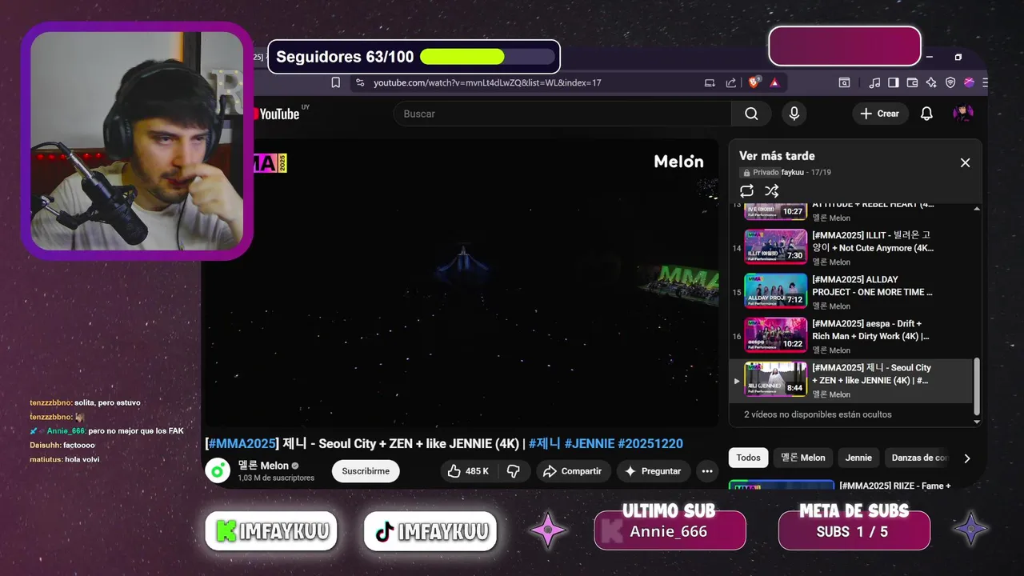Click the browser address bar URL

[487, 82]
